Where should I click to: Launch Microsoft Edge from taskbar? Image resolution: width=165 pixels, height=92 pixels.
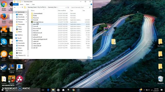point(48,90)
